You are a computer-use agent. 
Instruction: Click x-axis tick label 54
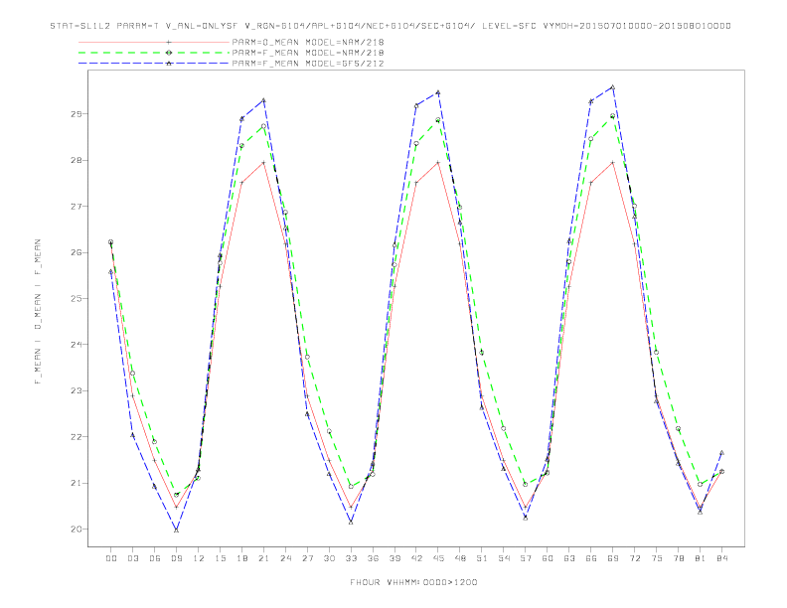pyautogui.click(x=504, y=558)
